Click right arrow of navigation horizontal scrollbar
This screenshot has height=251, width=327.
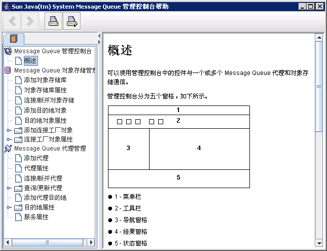(91, 242)
